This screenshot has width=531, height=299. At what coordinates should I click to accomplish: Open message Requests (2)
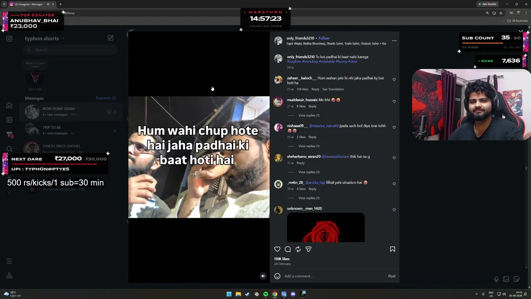106,98
